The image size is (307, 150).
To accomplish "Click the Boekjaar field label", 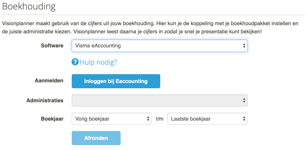I will (52, 119).
